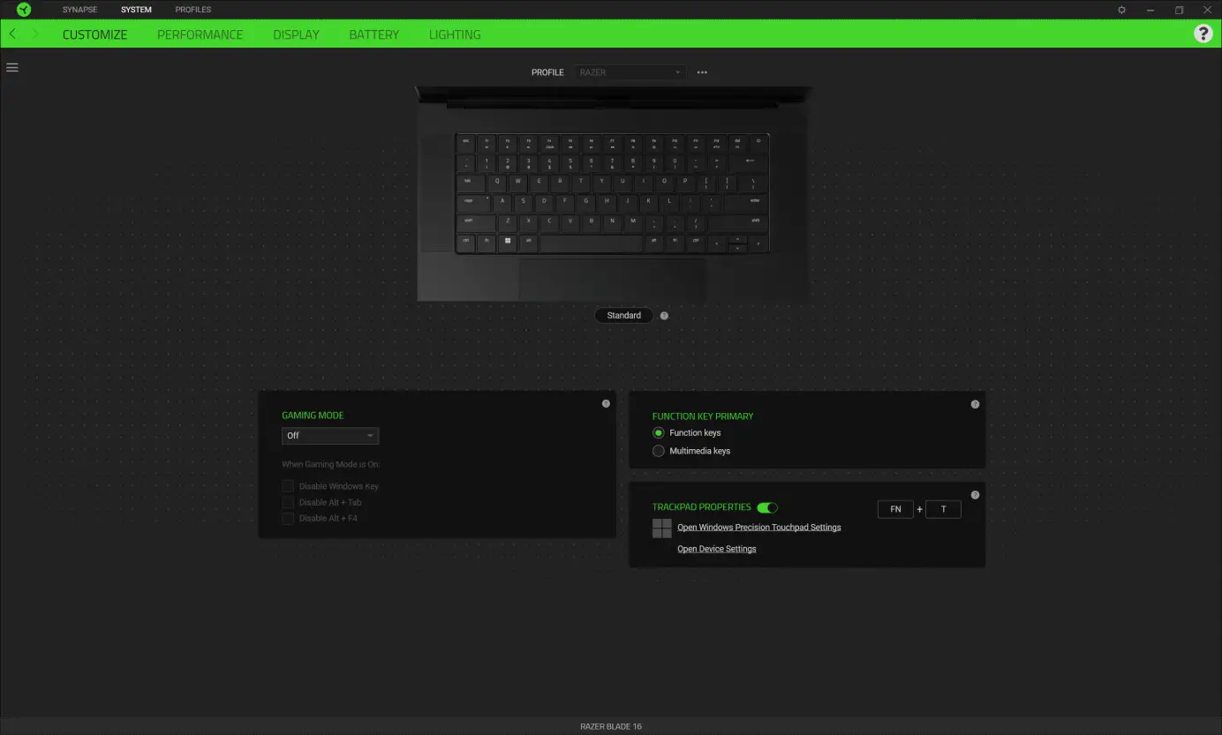1222x735 pixels.
Task: Select the Multimedia keys radio button
Action: pos(658,450)
